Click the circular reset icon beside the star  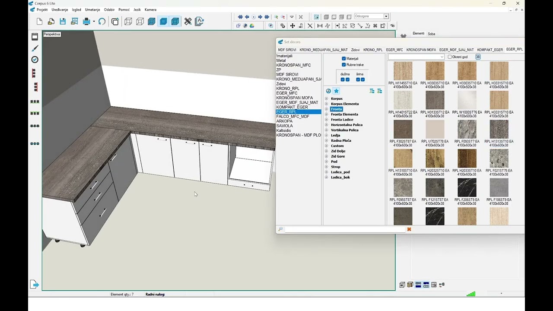[x=328, y=91]
